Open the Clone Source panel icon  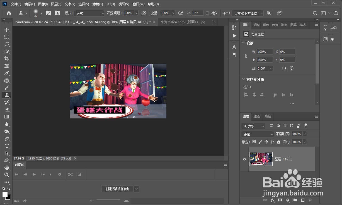pyautogui.click(x=57, y=13)
